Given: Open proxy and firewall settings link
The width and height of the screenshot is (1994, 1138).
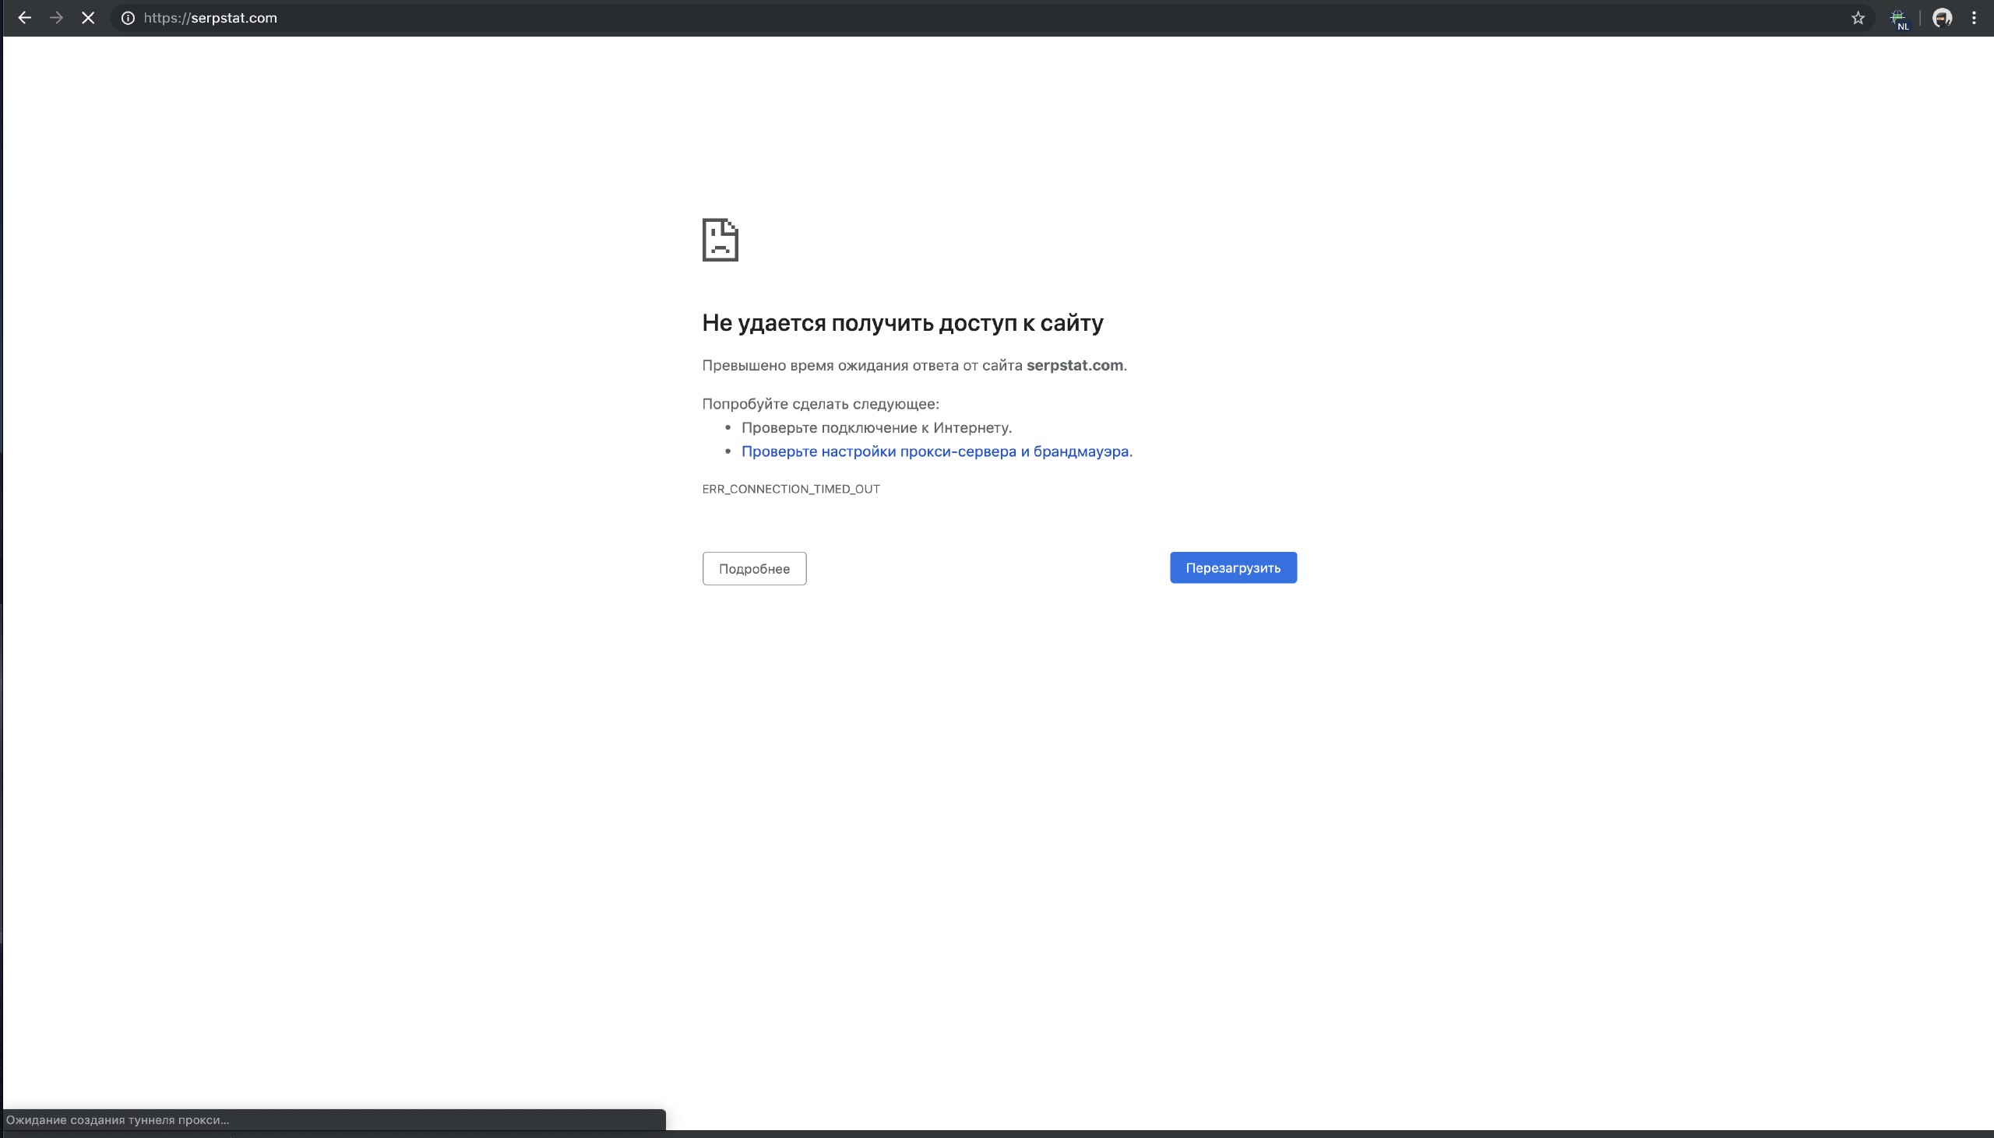Looking at the screenshot, I should click(937, 451).
